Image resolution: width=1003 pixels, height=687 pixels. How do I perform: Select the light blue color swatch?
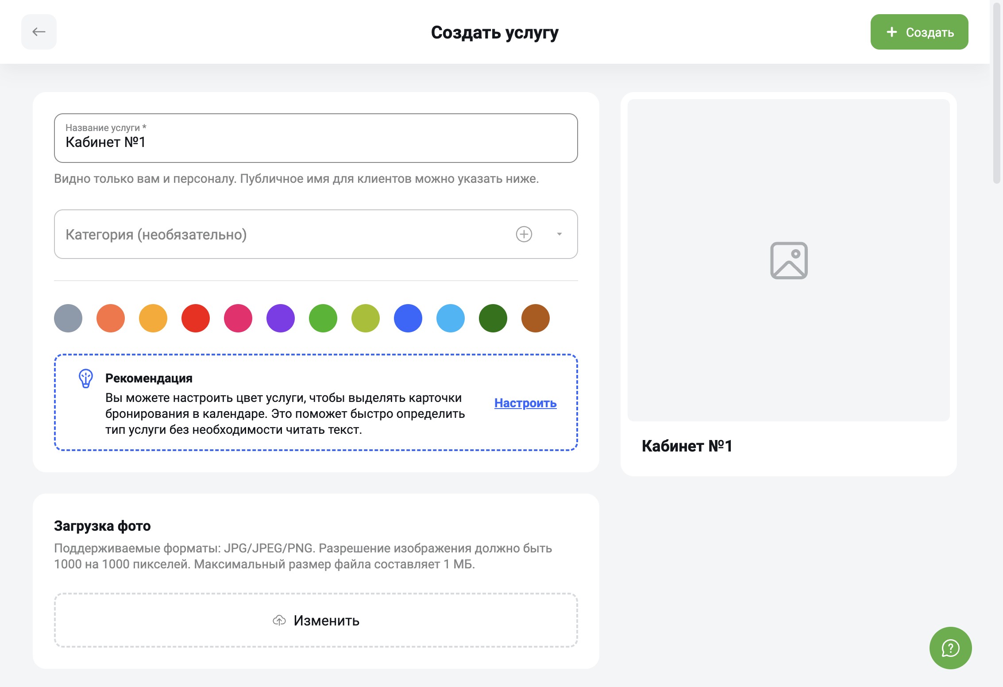pyautogui.click(x=451, y=318)
